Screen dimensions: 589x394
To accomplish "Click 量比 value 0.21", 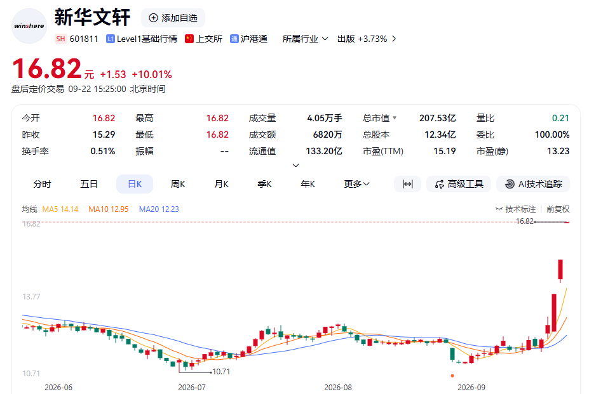I will [560, 118].
